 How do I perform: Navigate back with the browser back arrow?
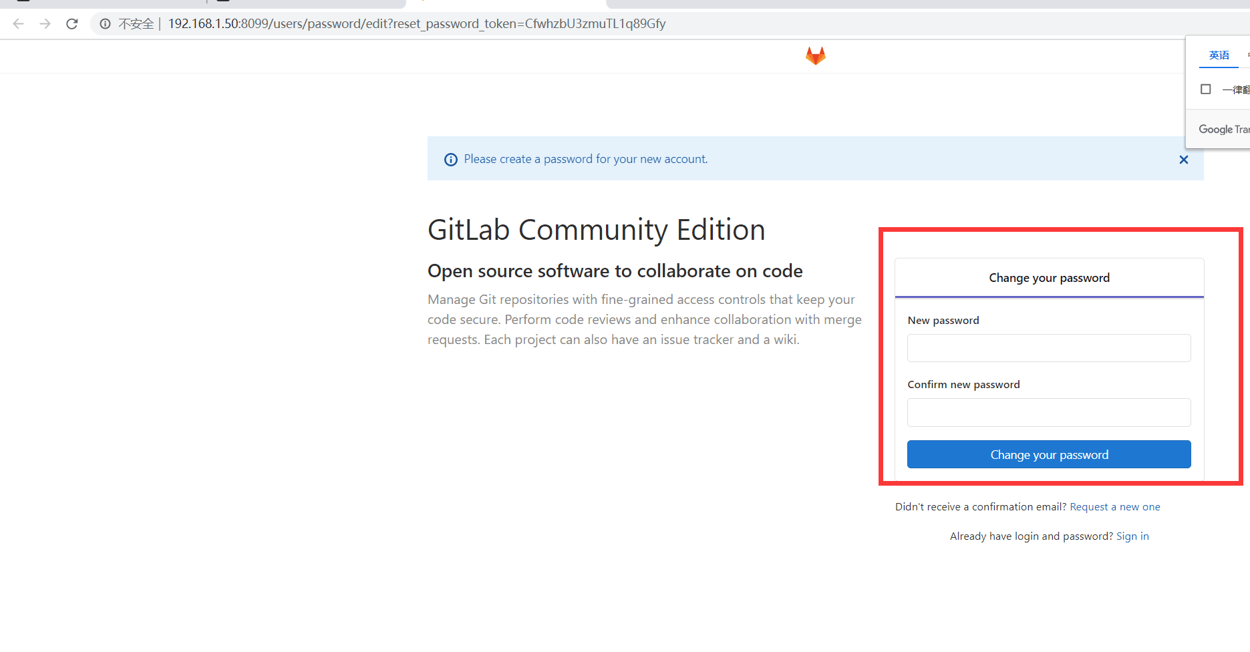pyautogui.click(x=18, y=23)
